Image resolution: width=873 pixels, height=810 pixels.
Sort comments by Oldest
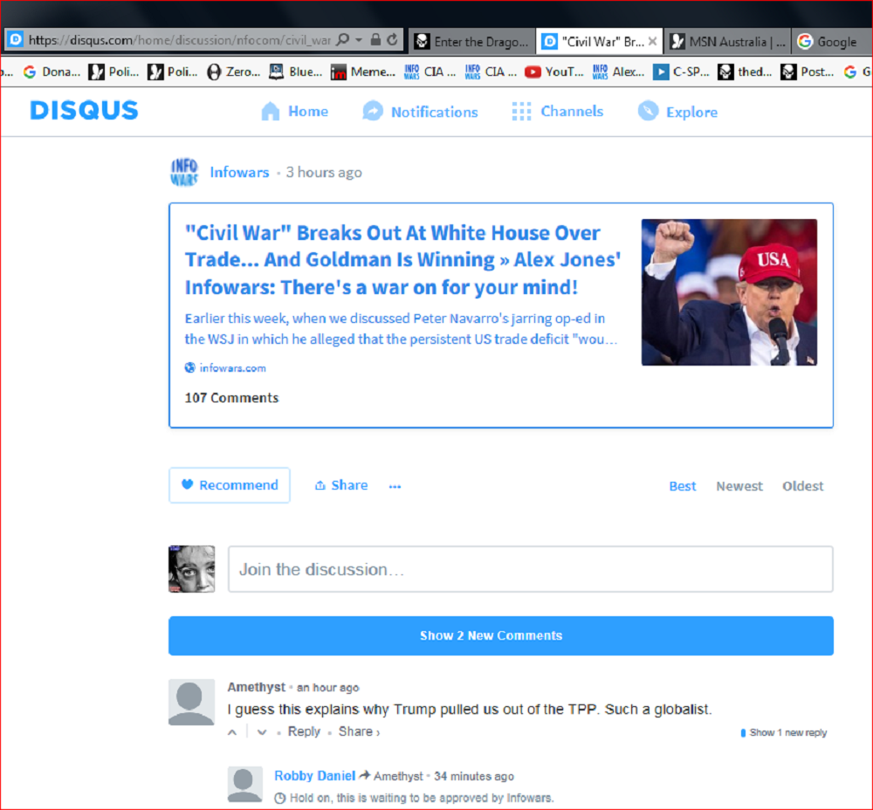tap(802, 486)
